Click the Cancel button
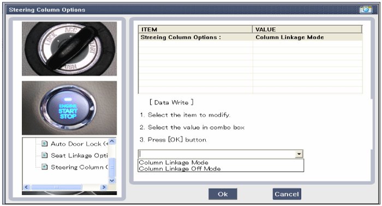Screen dimensions: 382x206 click(286, 194)
